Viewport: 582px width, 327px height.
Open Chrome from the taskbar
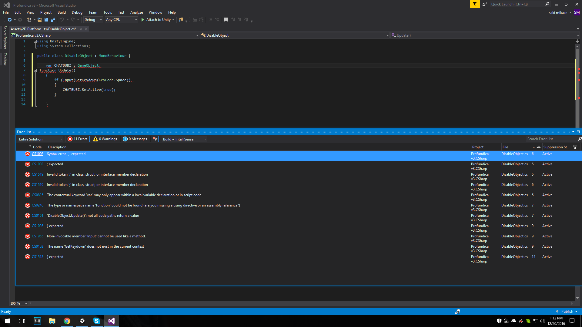[x=67, y=321]
